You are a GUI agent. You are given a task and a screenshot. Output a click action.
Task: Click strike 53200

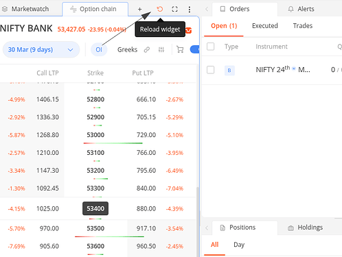[95, 171]
